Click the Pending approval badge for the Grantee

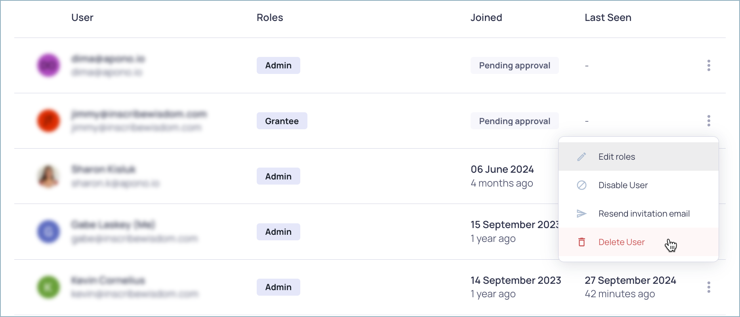pos(514,121)
